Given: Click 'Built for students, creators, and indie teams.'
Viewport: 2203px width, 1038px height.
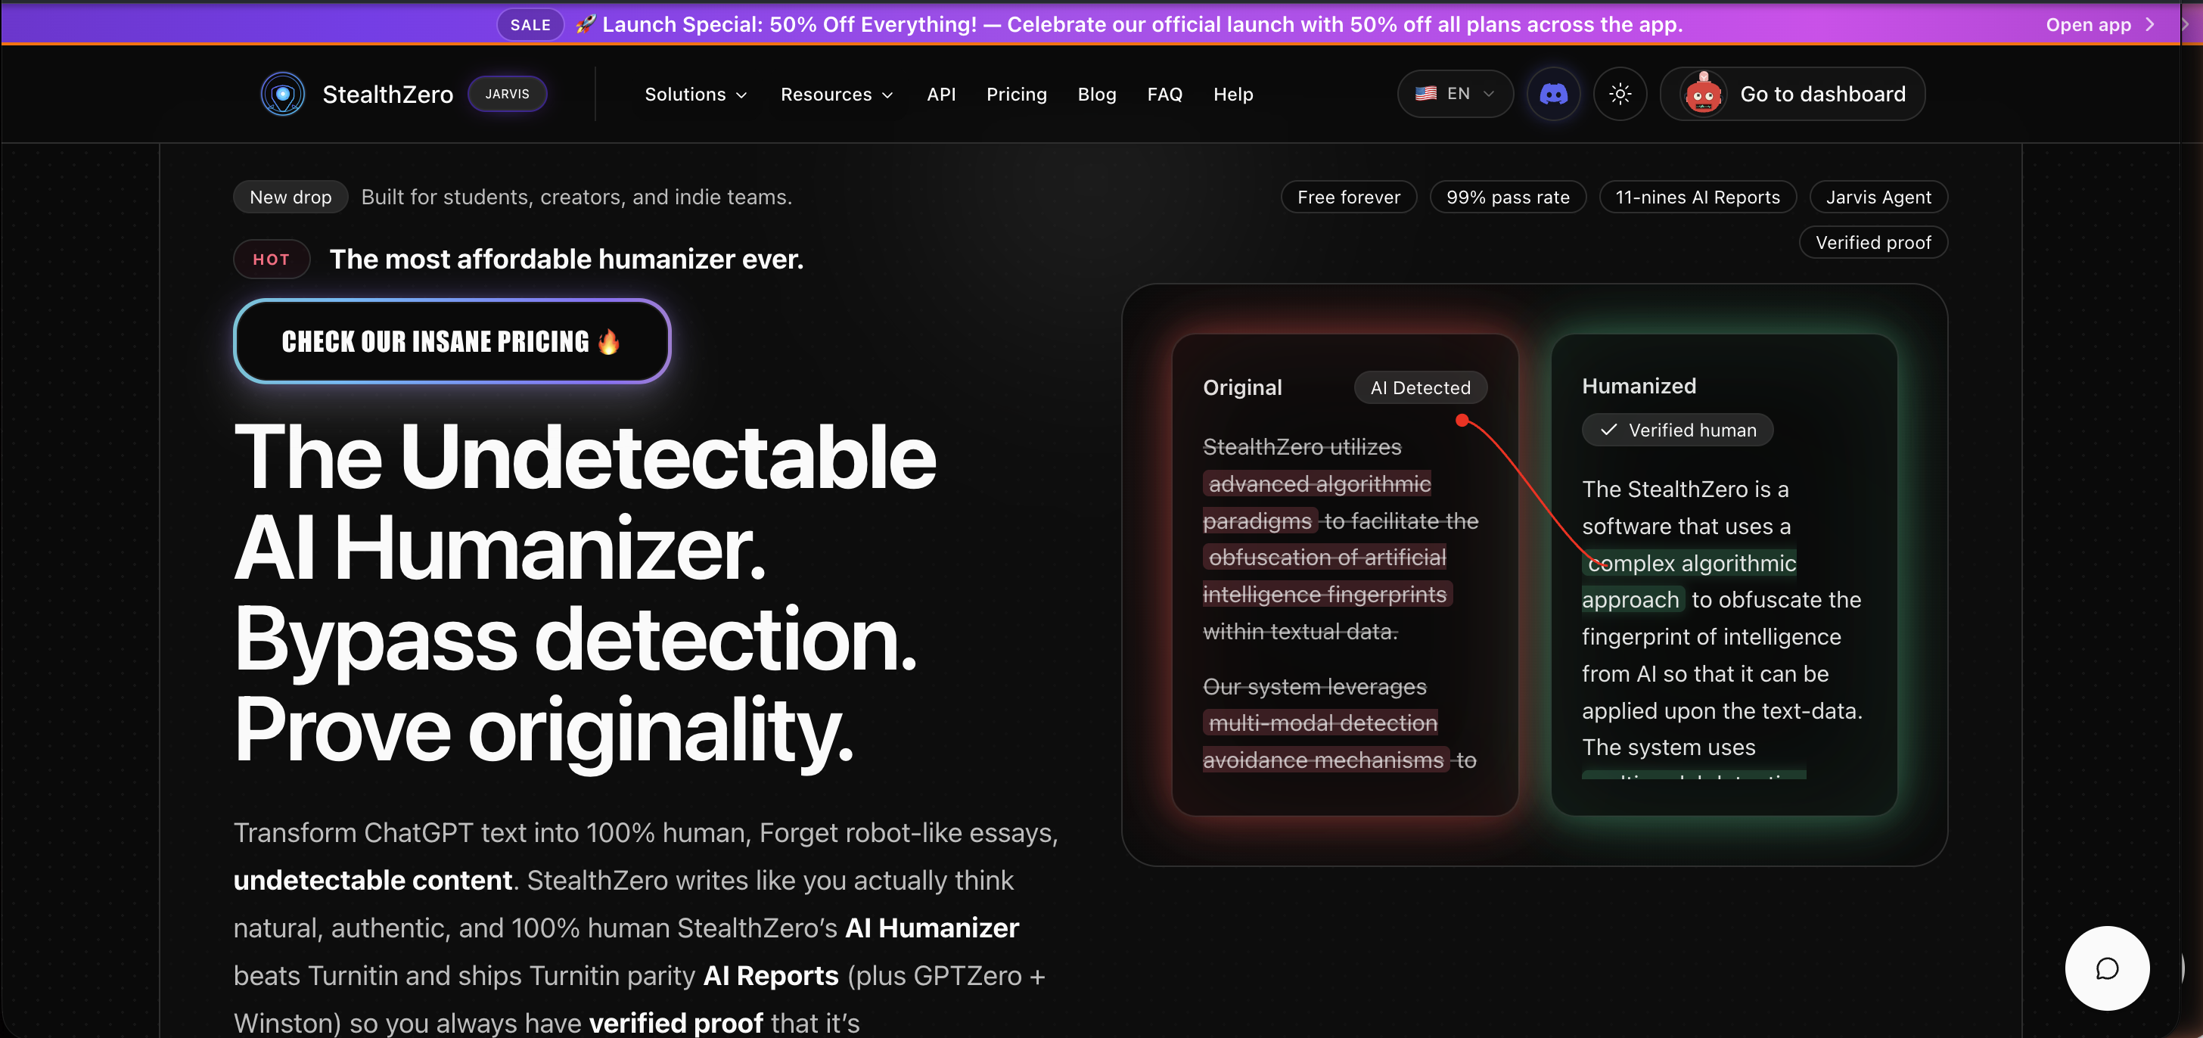Looking at the screenshot, I should pyautogui.click(x=576, y=197).
